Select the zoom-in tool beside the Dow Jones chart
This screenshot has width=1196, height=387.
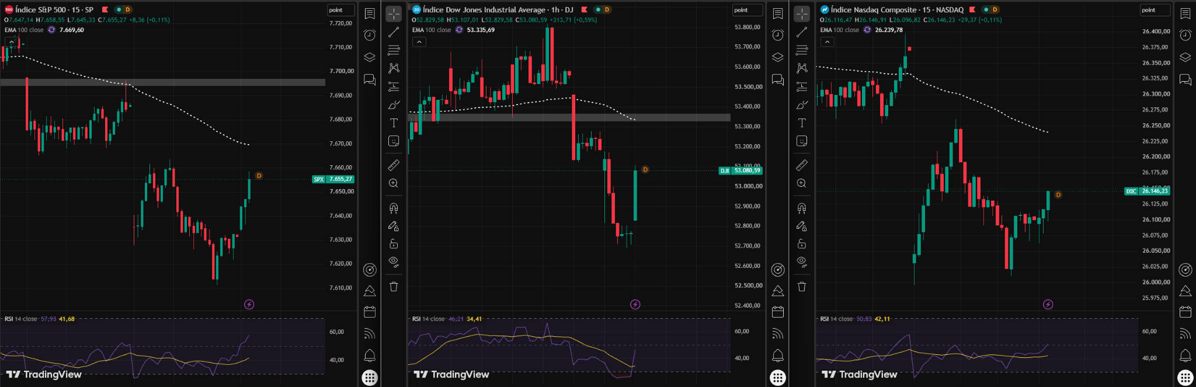tap(394, 183)
